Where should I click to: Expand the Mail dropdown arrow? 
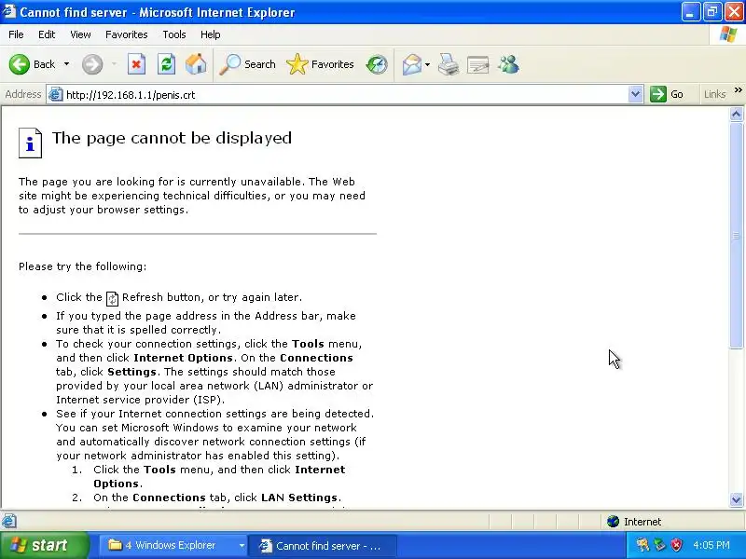pos(427,64)
